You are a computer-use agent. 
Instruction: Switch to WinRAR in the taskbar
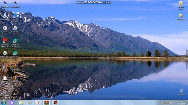pos(46,103)
